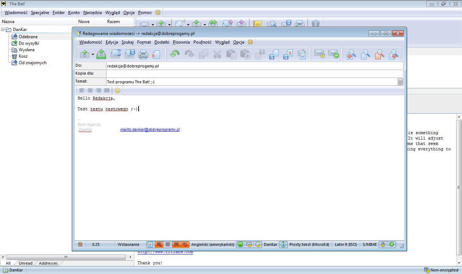Toggle the auto-format lines status bar button
The width and height of the screenshot is (462, 274).
coord(168,244)
